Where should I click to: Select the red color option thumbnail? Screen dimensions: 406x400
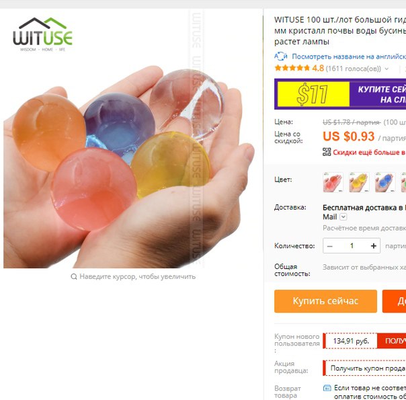coord(333,182)
